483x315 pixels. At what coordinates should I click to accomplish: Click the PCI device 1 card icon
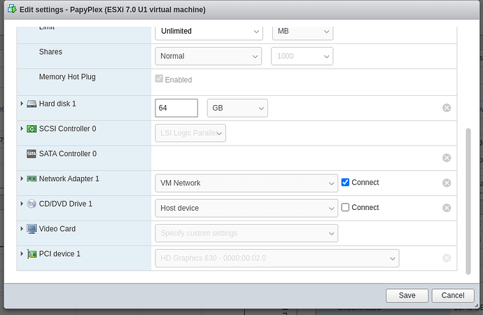coord(31,254)
